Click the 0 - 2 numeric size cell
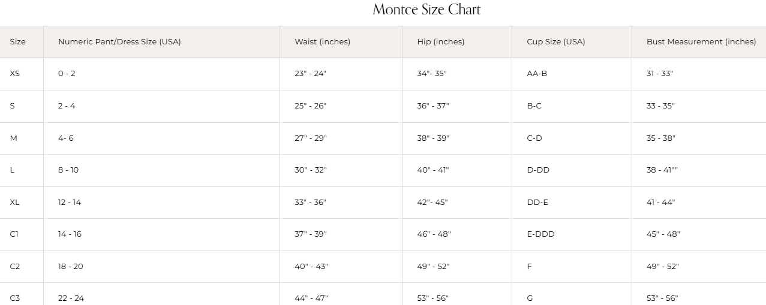The height and width of the screenshot is (305, 766). 67,74
